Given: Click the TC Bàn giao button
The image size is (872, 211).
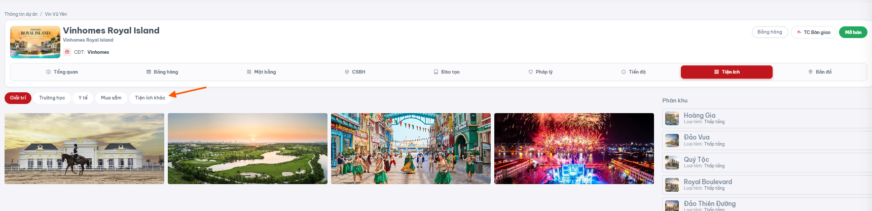Looking at the screenshot, I should click(x=814, y=32).
